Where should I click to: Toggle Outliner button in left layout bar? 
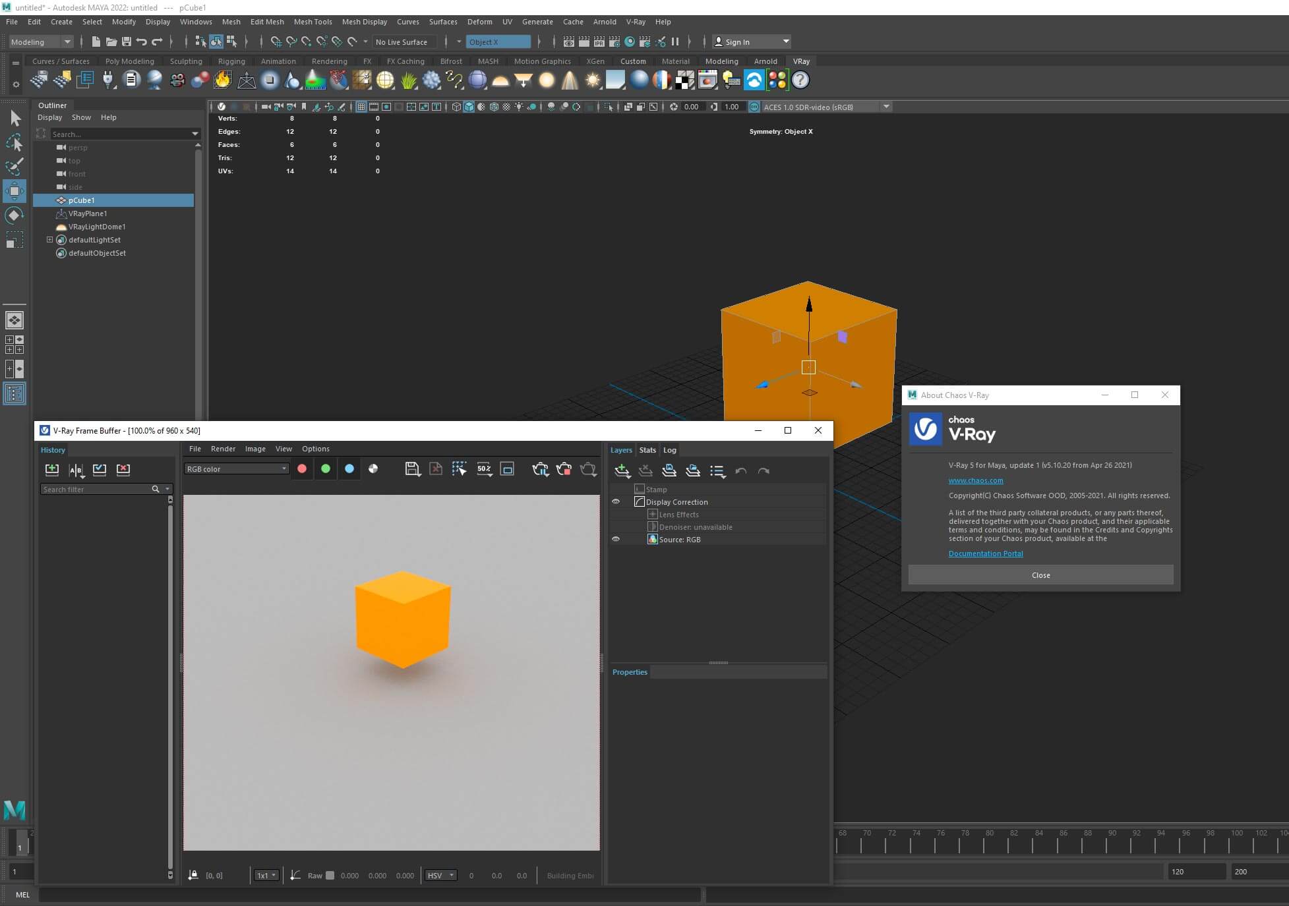(15, 394)
